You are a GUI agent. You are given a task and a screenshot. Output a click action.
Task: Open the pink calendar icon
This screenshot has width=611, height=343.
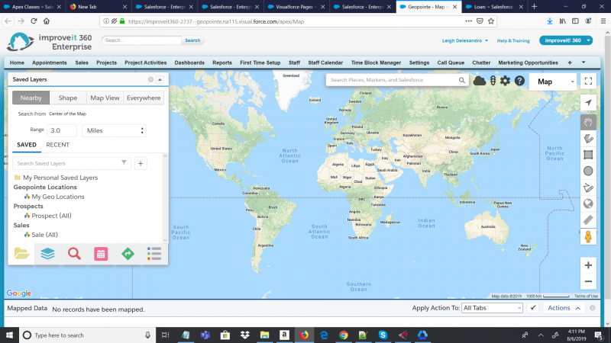point(101,254)
